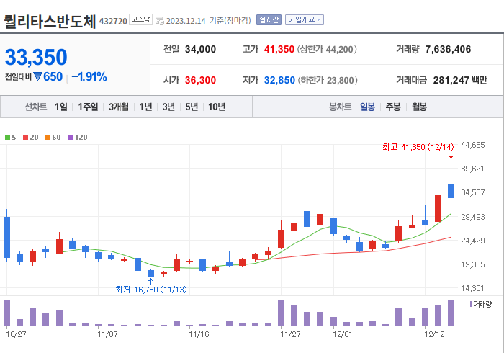Click the low price 32,850

(279, 80)
